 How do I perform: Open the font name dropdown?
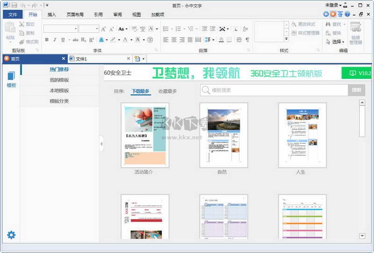tap(76, 29)
